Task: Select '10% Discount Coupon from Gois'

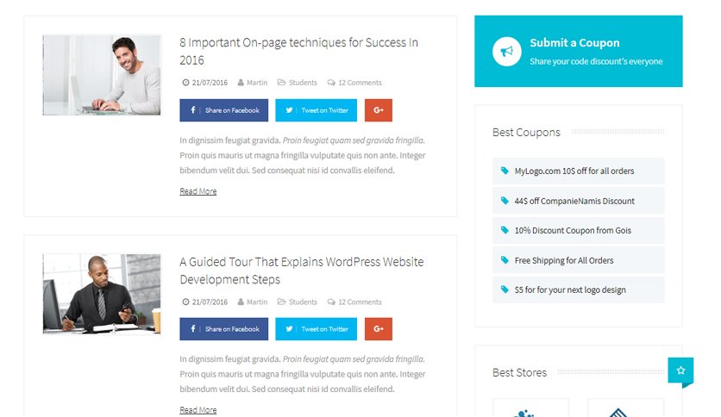Action: coord(579,231)
